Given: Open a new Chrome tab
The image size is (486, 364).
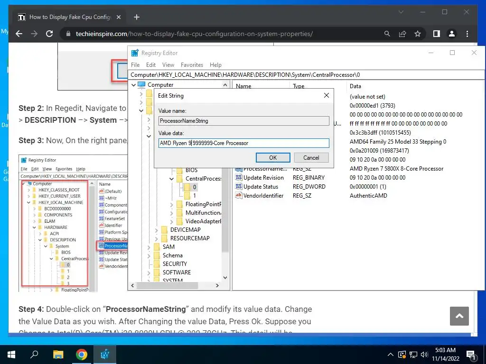Looking at the screenshot, I should 137,17.
